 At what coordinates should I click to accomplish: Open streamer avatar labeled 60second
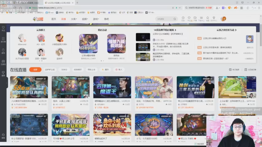(22, 38)
